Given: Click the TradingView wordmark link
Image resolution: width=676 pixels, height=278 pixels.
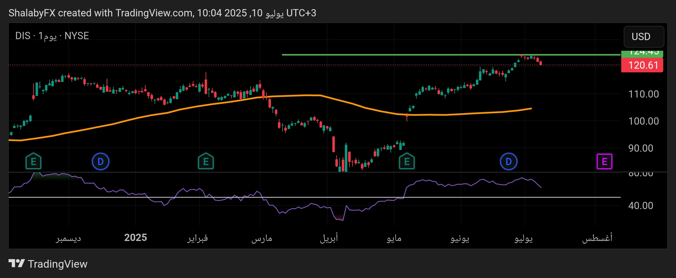Looking at the screenshot, I should click(x=57, y=264).
